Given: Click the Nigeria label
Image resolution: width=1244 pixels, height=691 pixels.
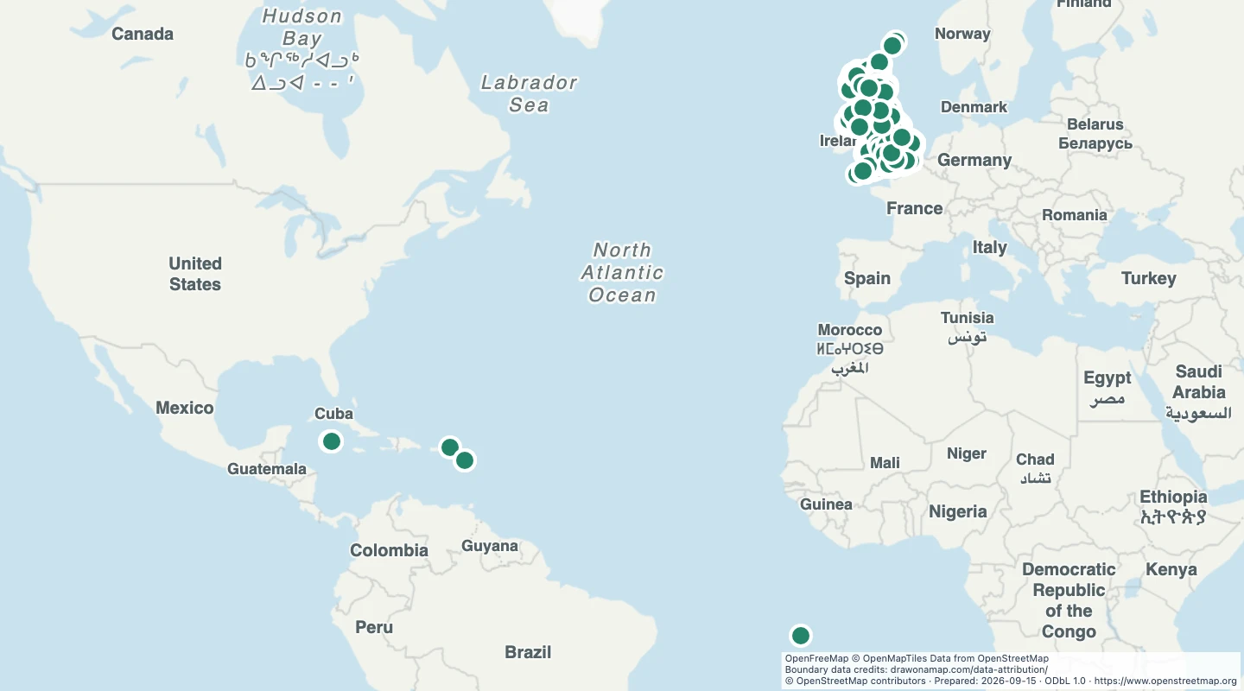Looking at the screenshot, I should (958, 511).
